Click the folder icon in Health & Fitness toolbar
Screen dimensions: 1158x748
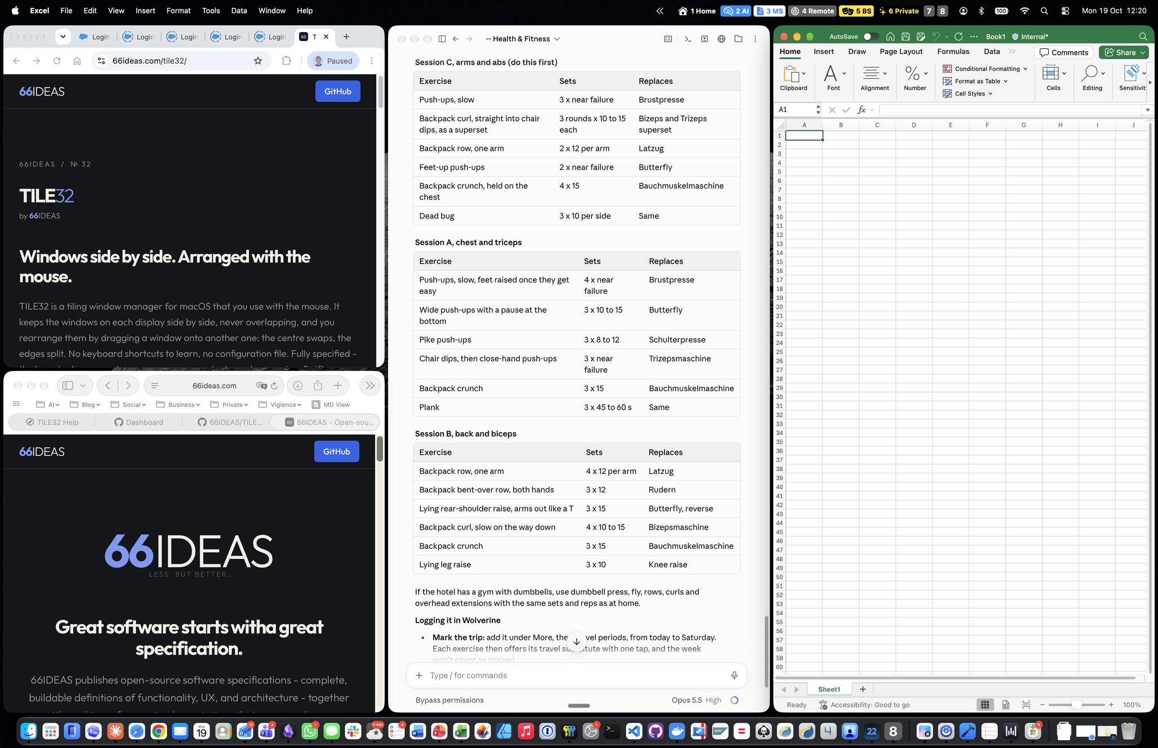(738, 39)
